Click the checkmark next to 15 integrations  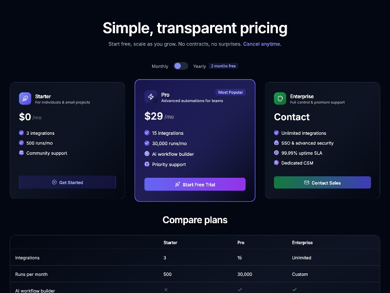tap(147, 133)
